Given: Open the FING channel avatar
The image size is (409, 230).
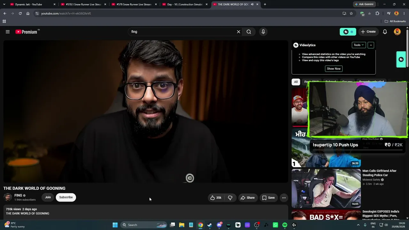Looking at the screenshot, I should 8,197.
